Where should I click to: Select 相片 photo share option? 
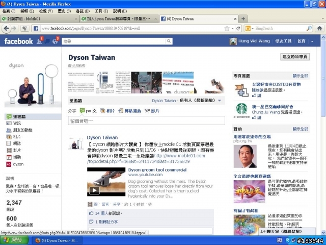click(x=107, y=111)
